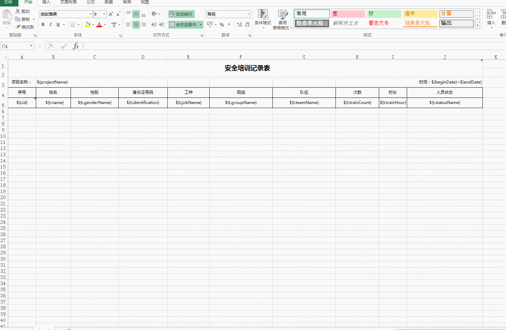This screenshot has height=330, width=506.
Task: Toggle Wrap Text (自动换行)
Action: [181, 14]
